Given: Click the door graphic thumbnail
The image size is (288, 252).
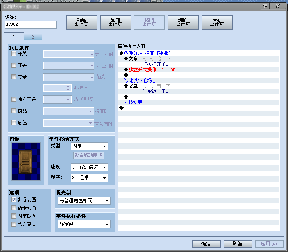Looking at the screenshot, I should (x=26, y=161).
